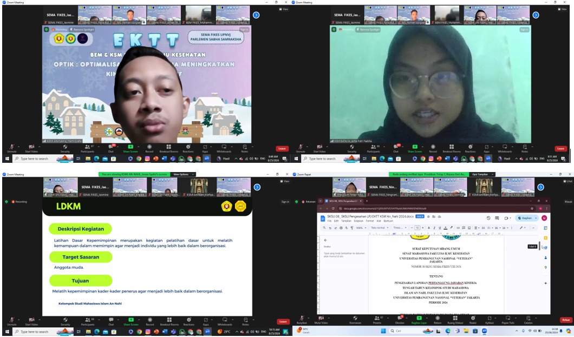Expand the View Options dropdown

[181, 175]
